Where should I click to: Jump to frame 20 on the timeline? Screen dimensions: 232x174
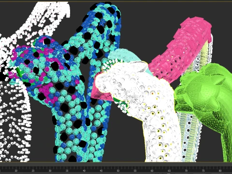pos(16,171)
